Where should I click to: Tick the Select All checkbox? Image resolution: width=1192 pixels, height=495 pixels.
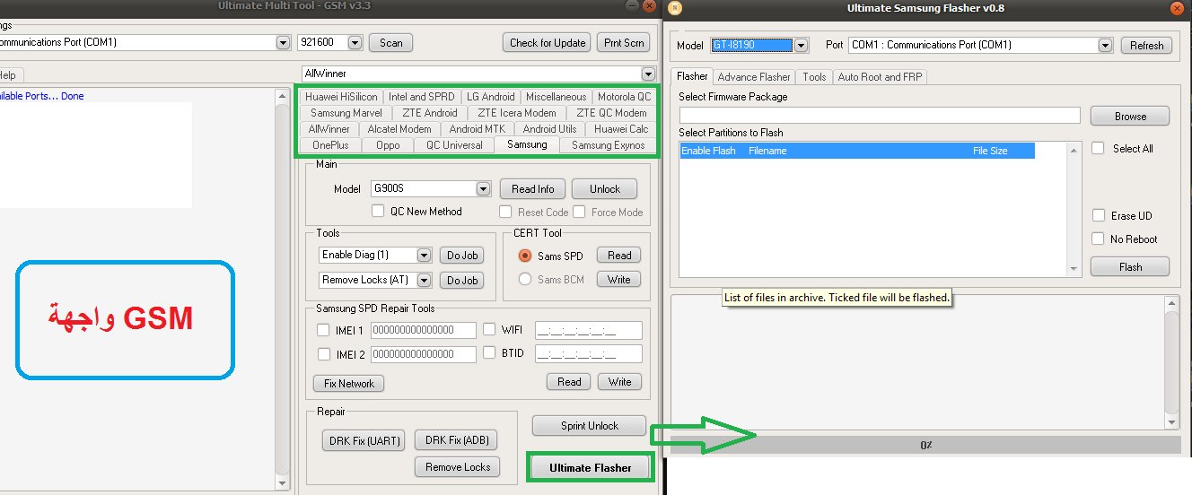[1098, 148]
